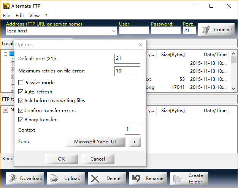Click the Delete X icon
This screenshot has height=188, width=238.
(x=95, y=178)
